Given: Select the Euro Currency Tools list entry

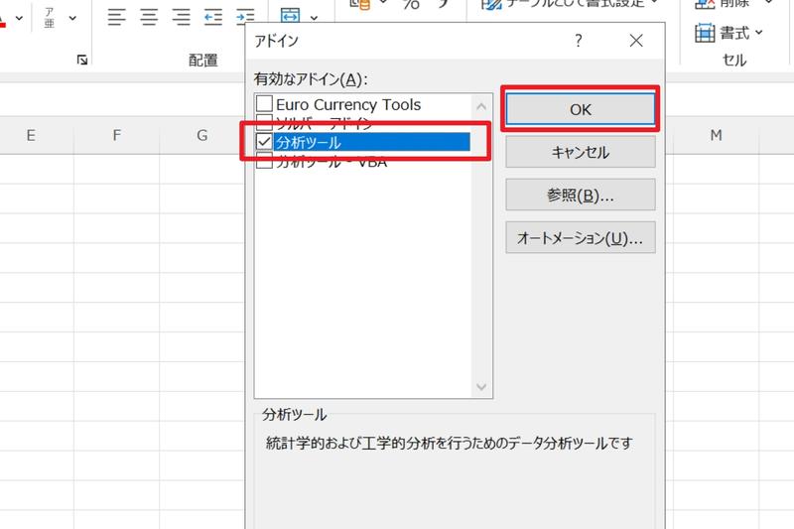Looking at the screenshot, I should coord(348,104).
